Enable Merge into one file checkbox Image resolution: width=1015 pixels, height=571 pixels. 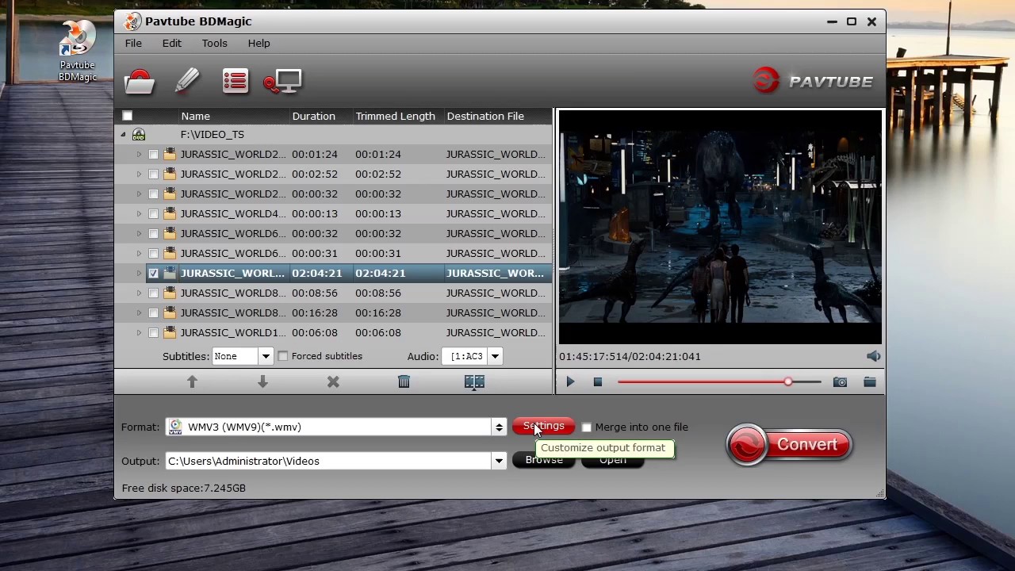587,427
